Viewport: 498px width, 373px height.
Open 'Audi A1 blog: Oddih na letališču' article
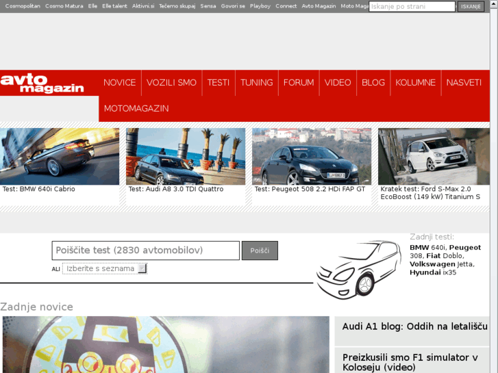coord(415,326)
